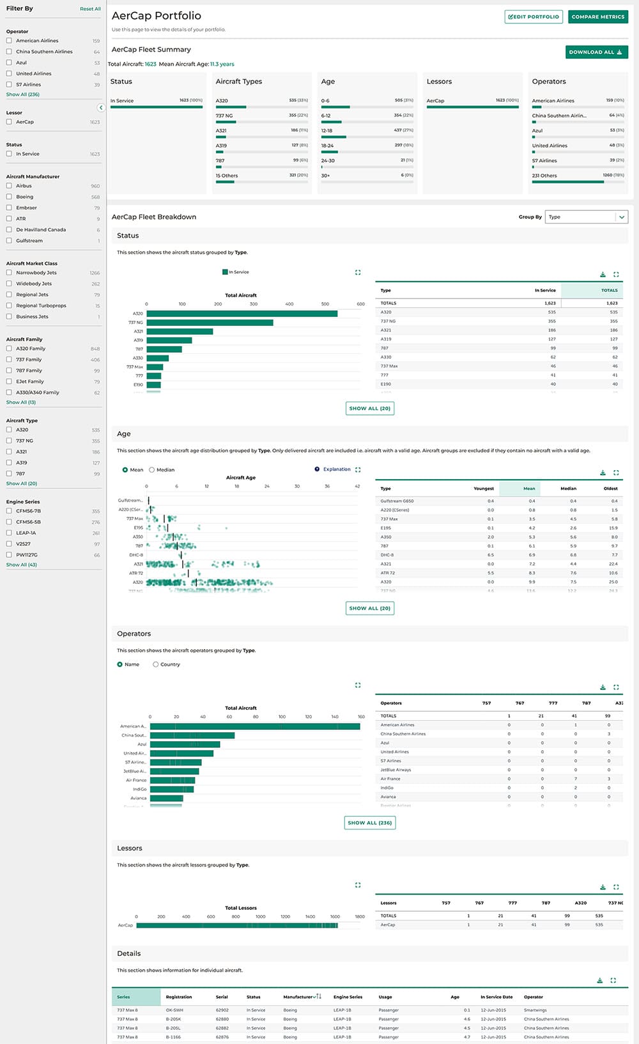Expand Show All (43) engine series
639x1044 pixels.
point(22,565)
